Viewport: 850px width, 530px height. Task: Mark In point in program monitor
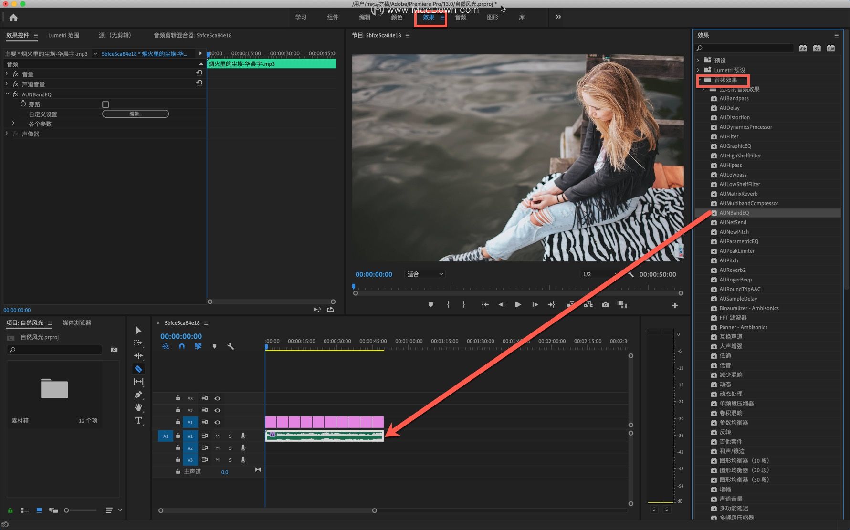click(448, 305)
